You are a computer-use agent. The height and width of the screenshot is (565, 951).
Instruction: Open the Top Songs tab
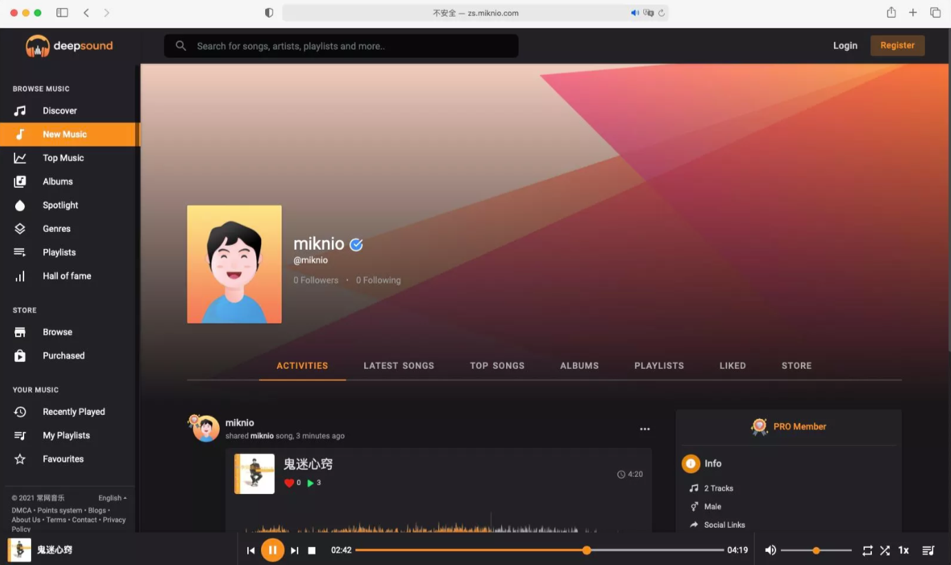pos(497,366)
